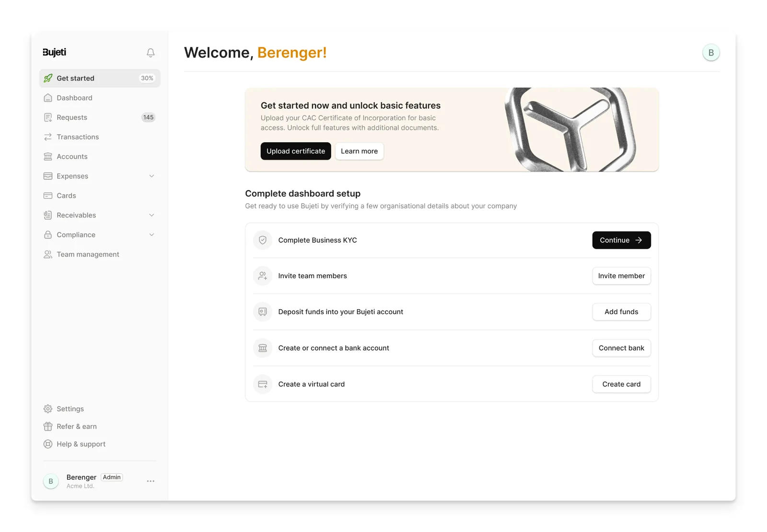
Task: Click the Requests document icon
Action: pos(48,117)
